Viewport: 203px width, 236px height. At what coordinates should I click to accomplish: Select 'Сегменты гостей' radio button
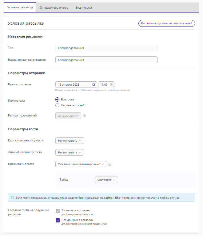pyautogui.click(x=57, y=105)
